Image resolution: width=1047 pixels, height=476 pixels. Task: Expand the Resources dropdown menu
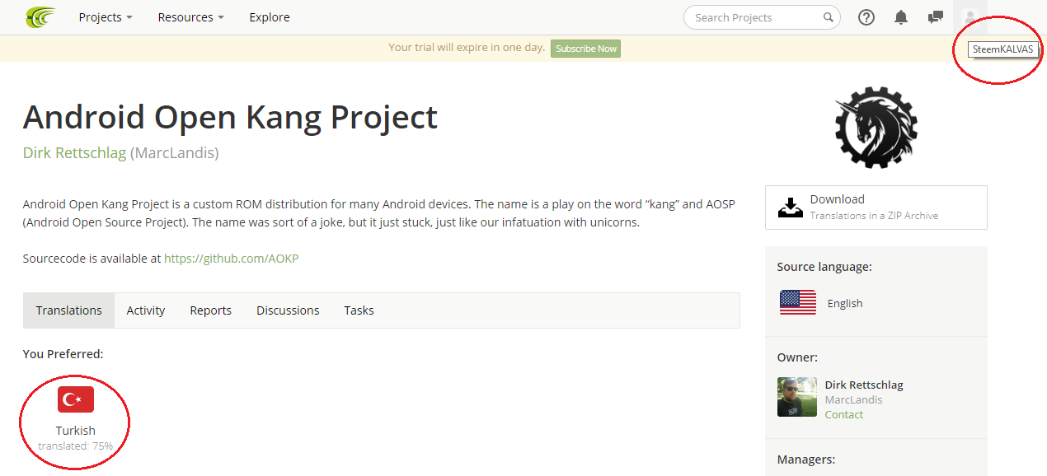click(191, 17)
